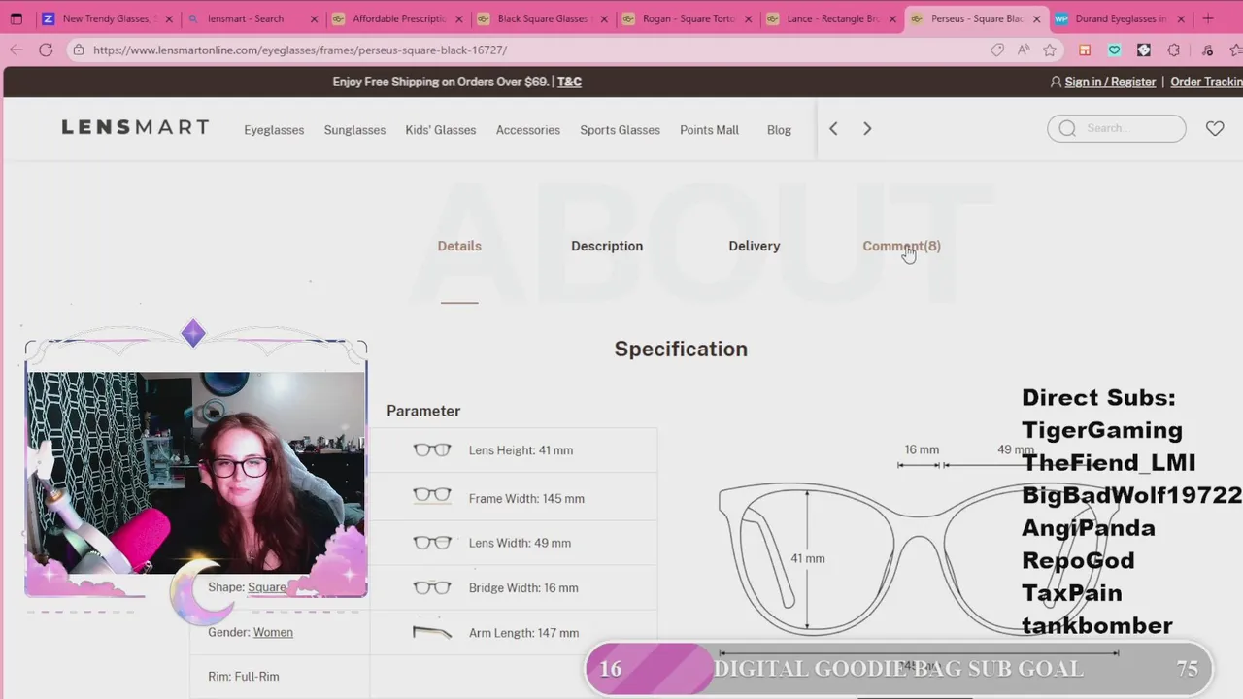
Task: Click the 'Rim: Full-Rim' text
Action: click(x=243, y=677)
